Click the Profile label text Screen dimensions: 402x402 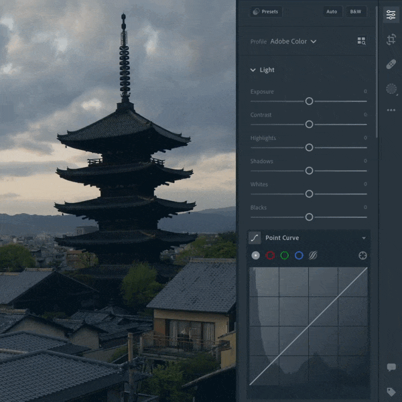point(259,42)
